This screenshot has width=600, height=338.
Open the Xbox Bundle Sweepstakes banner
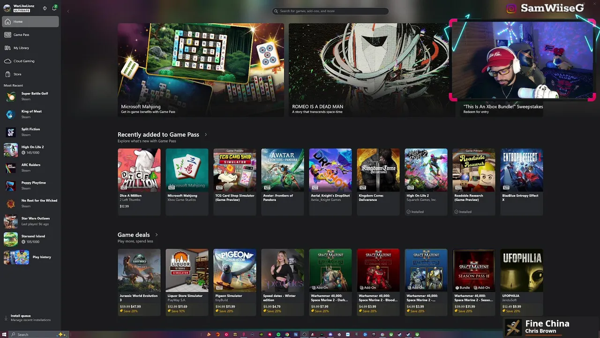(502, 108)
